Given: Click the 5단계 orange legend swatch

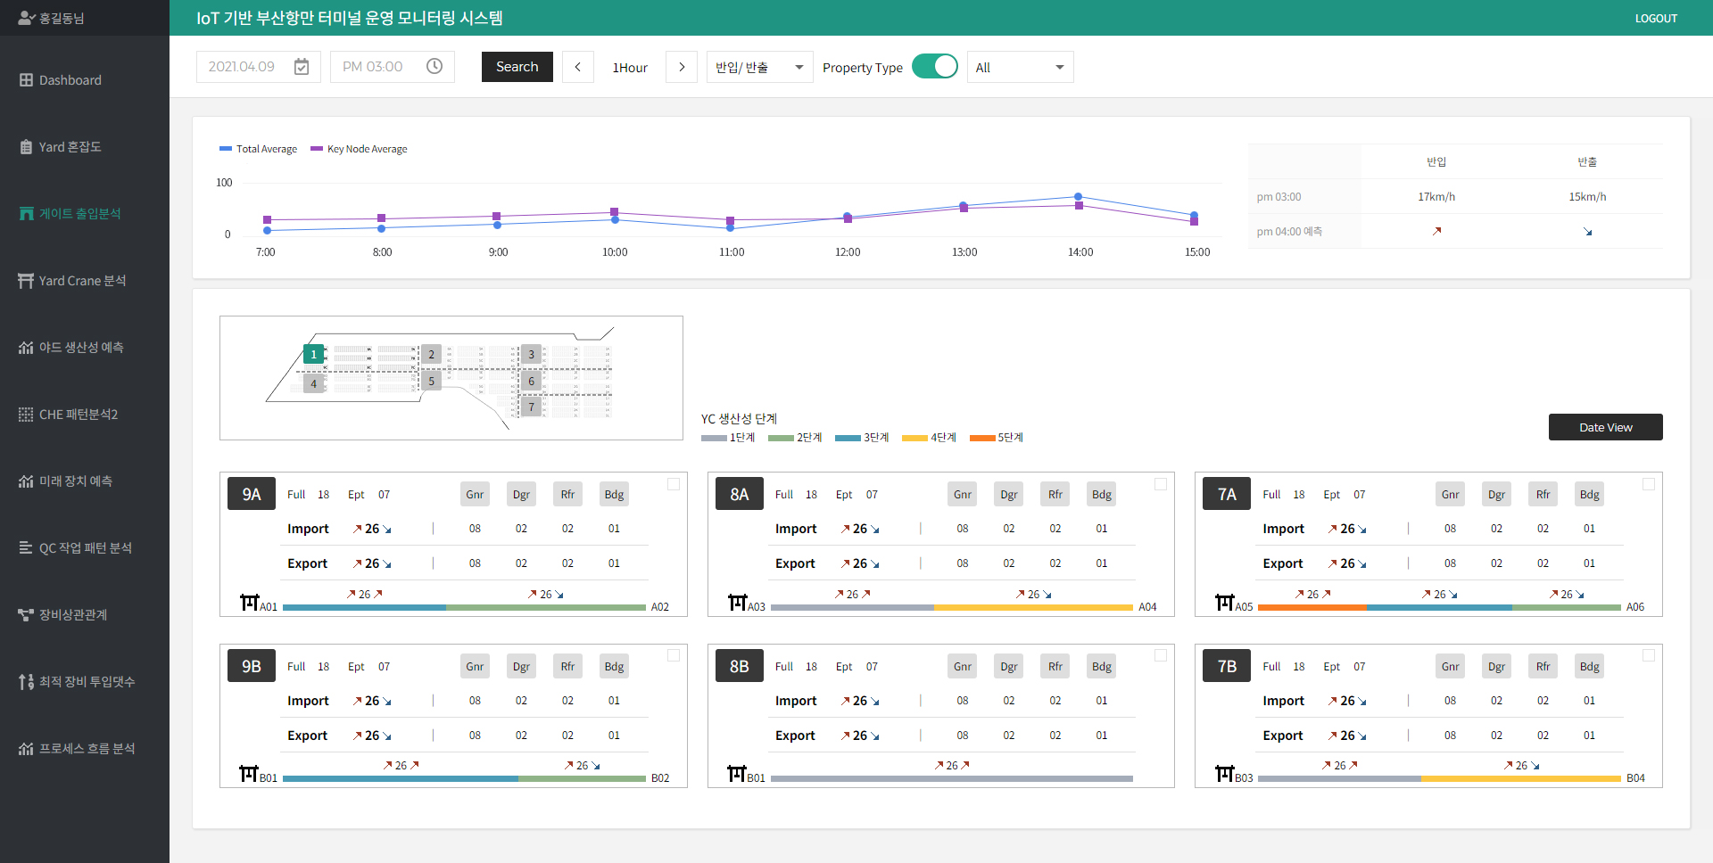Looking at the screenshot, I should (981, 438).
